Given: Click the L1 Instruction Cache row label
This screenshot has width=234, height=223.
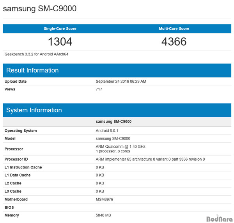Looking at the screenshot, I should 23,167.
